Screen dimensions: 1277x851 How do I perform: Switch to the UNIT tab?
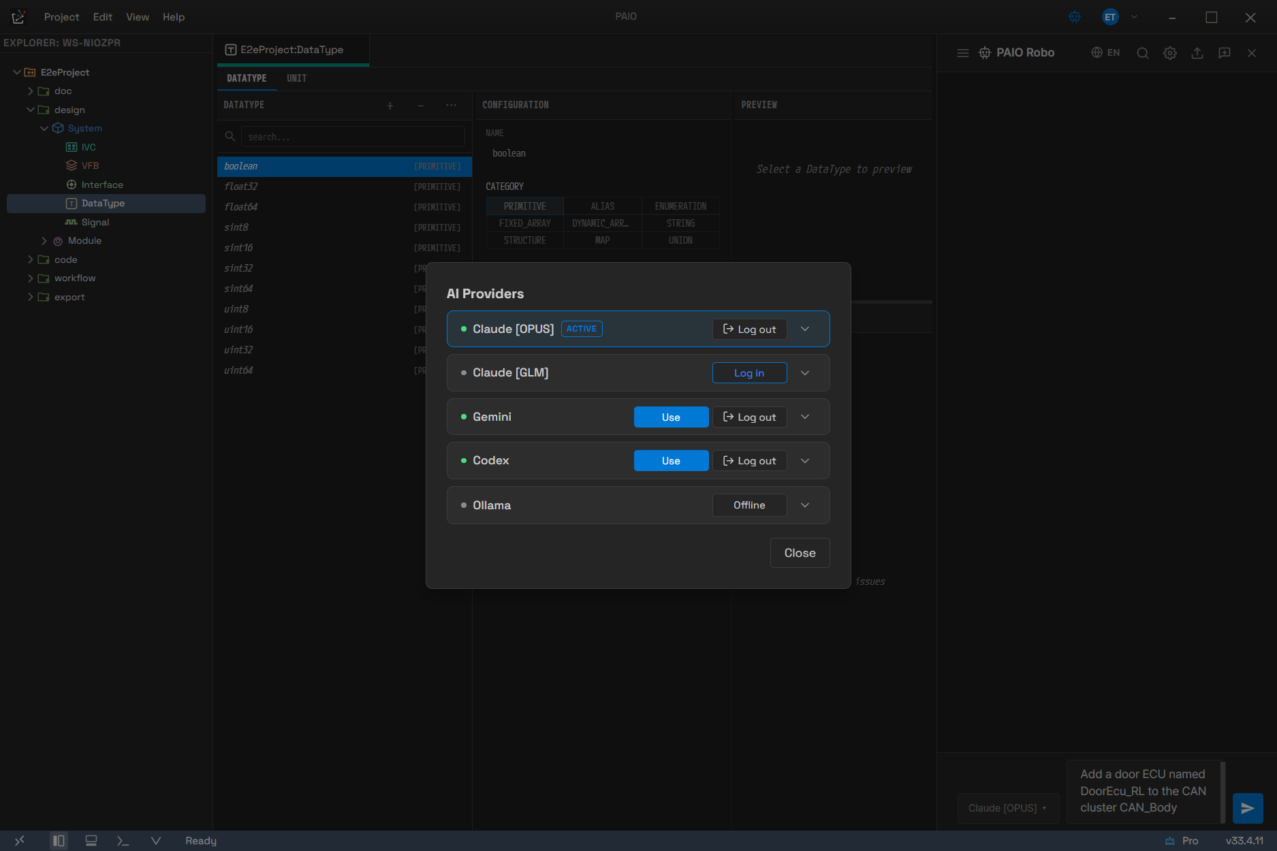point(297,78)
